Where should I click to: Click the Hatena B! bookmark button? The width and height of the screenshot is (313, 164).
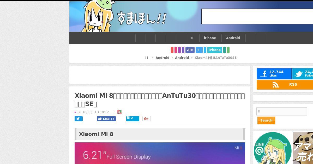coord(133,119)
